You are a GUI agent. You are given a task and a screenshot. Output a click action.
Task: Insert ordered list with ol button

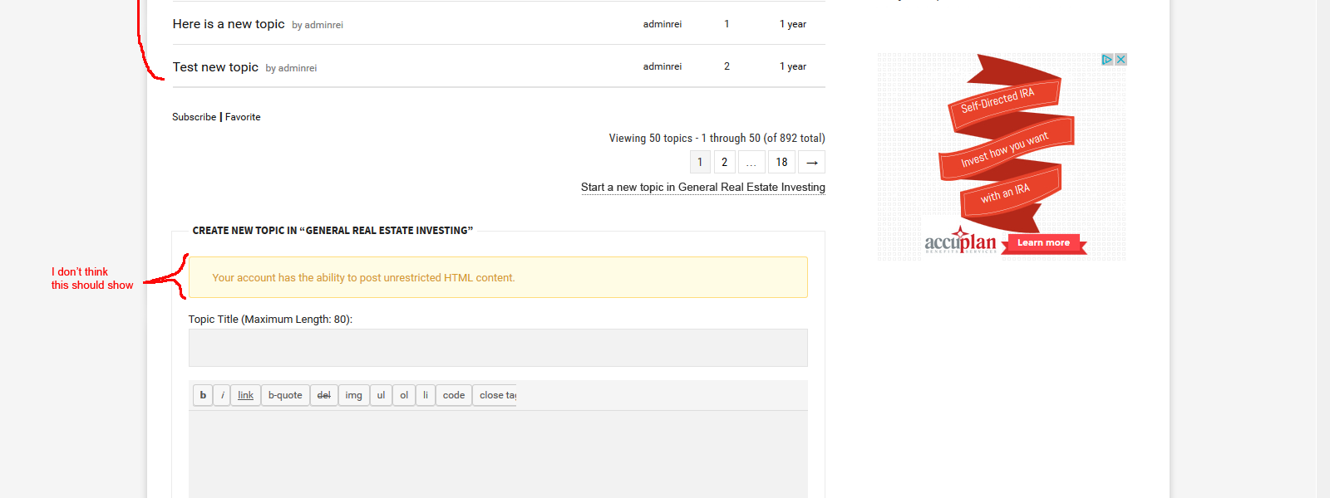click(404, 395)
